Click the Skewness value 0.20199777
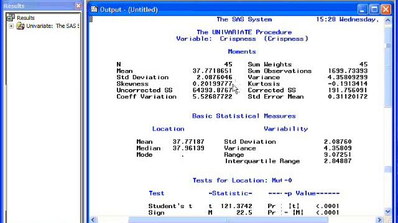 [x=212, y=84]
